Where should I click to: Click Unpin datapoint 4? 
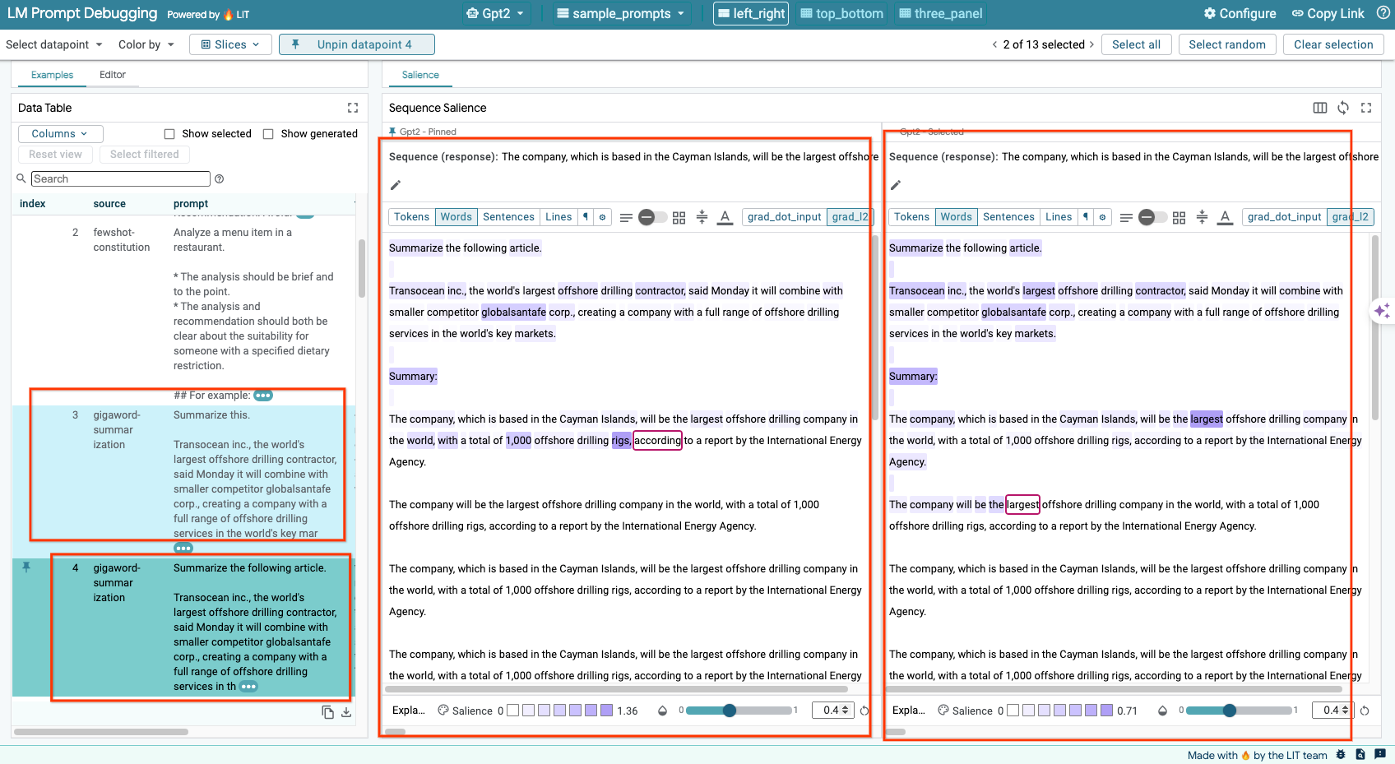356,44
